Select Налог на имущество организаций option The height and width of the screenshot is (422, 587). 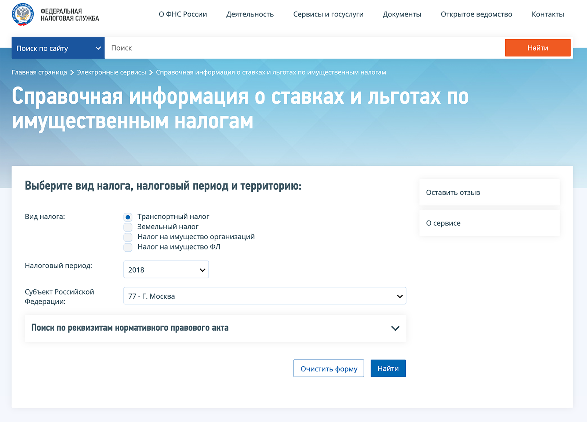[128, 237]
